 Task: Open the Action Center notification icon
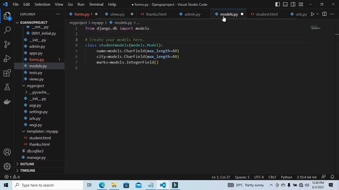coord(331,185)
